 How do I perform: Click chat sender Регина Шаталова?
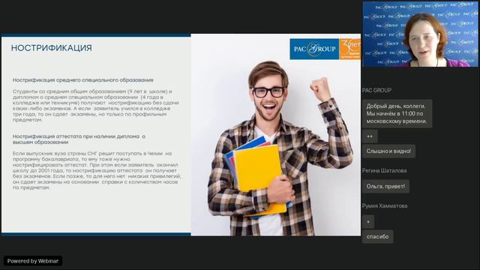385,171
